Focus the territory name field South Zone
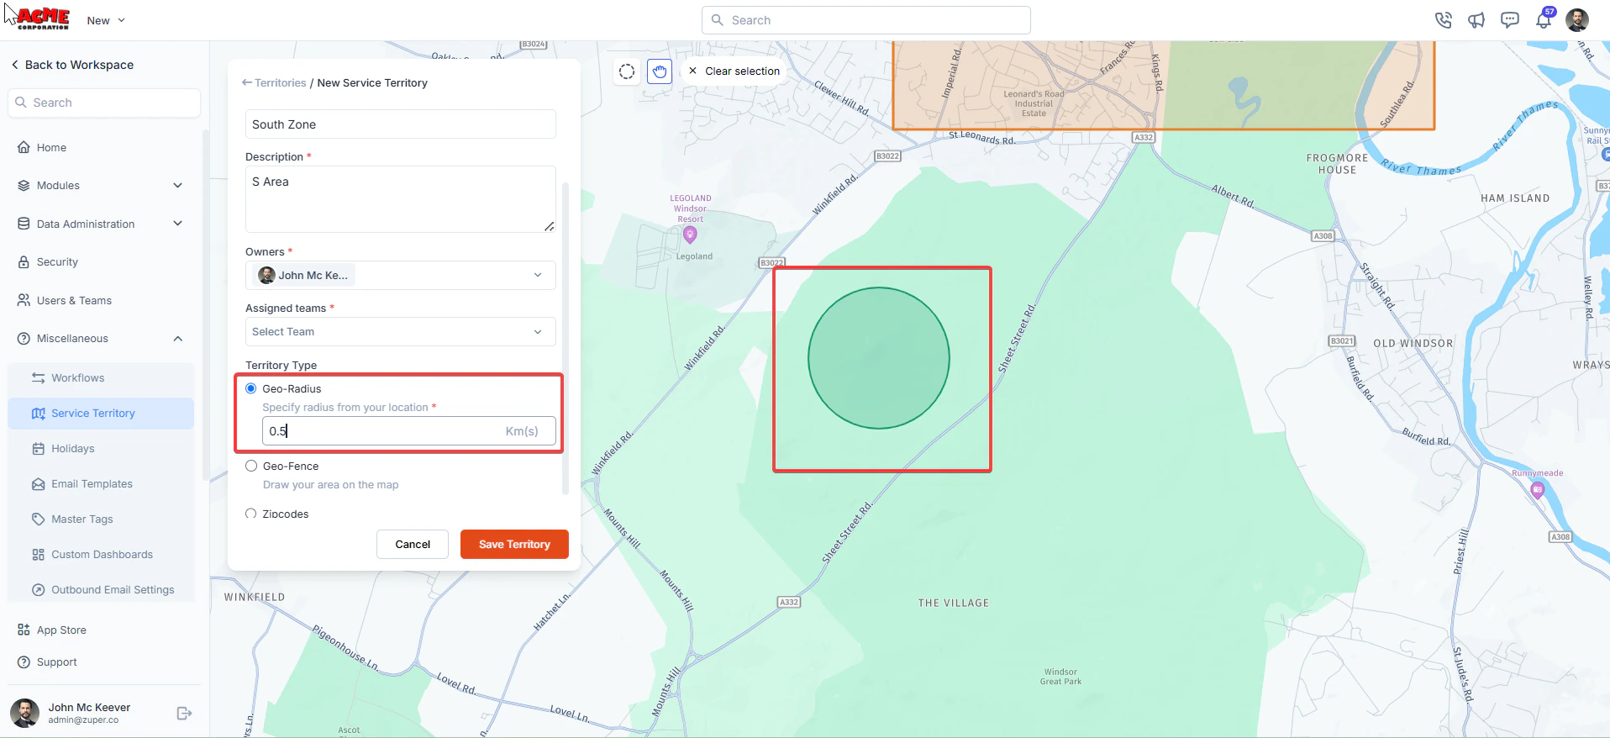 [400, 124]
